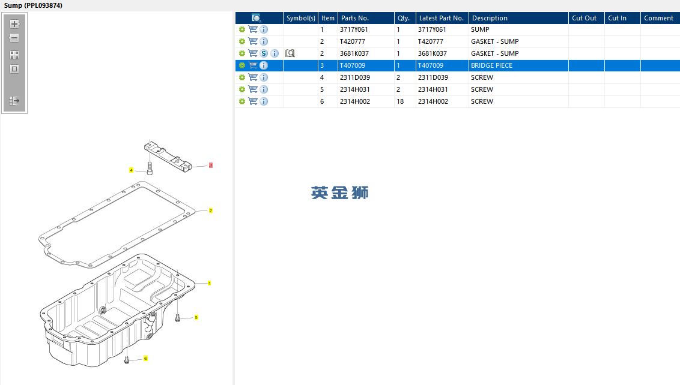Screen dimensions: 680x385
Task: Click gear icon for screw 2314H031
Action: (242, 89)
